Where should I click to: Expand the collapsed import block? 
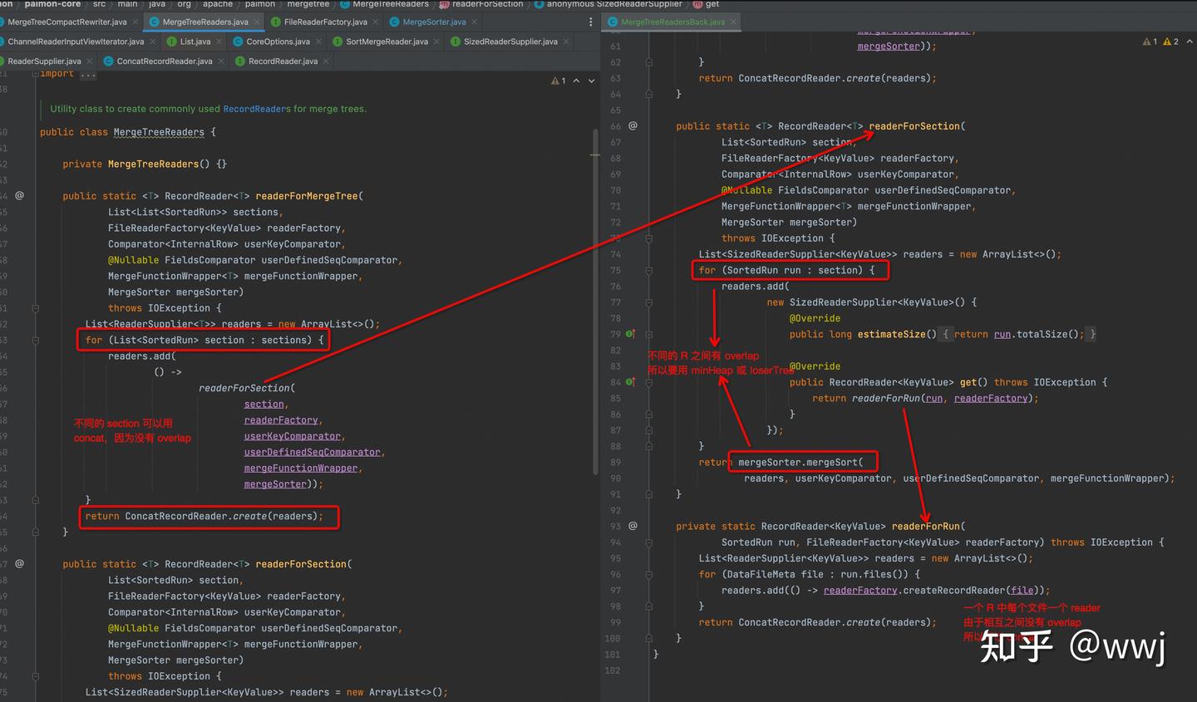click(88, 75)
